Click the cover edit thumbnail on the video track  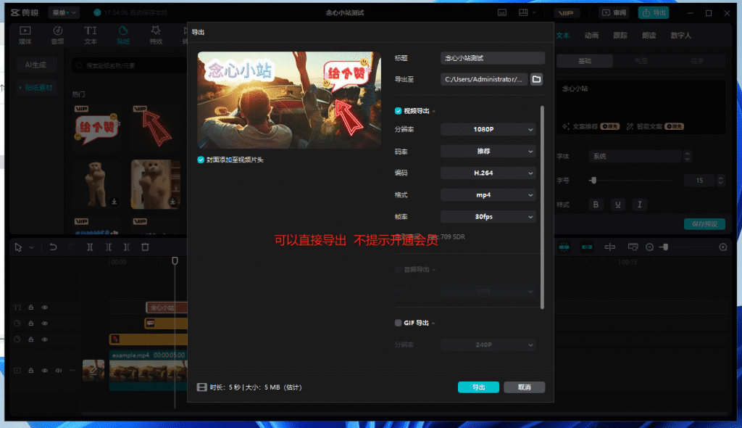[x=93, y=370]
